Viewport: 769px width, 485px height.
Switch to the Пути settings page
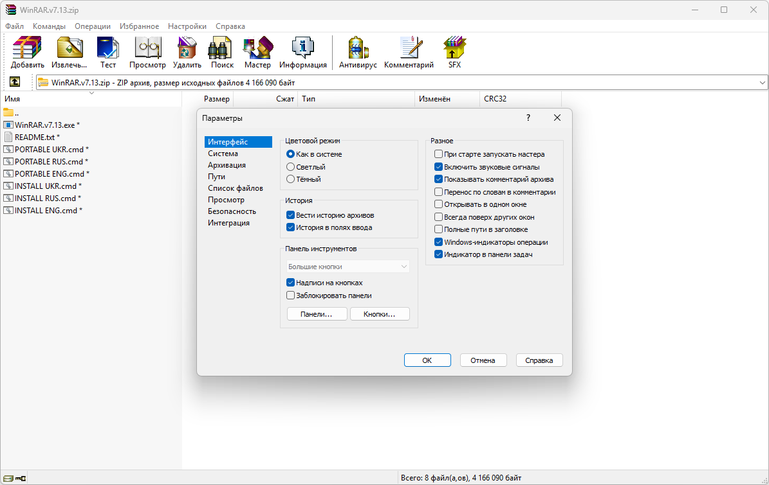(x=238, y=177)
